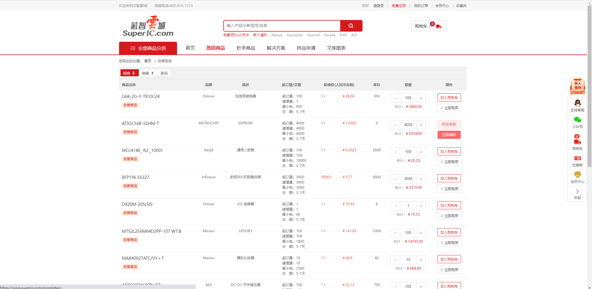Increase quantity for BFP196 E6327
Screen dimensions: 592x289
coord(421,179)
